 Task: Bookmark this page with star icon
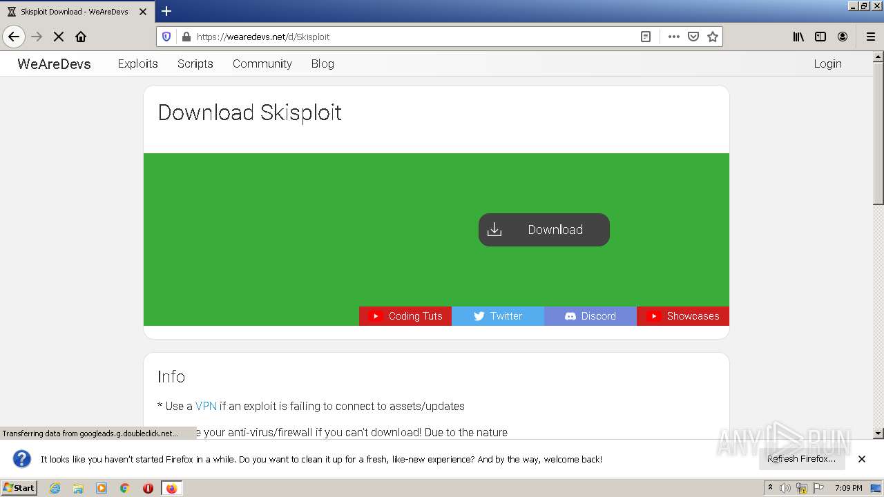click(x=713, y=37)
